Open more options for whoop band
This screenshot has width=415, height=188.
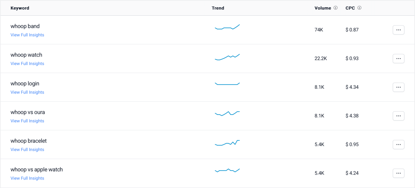(x=398, y=30)
